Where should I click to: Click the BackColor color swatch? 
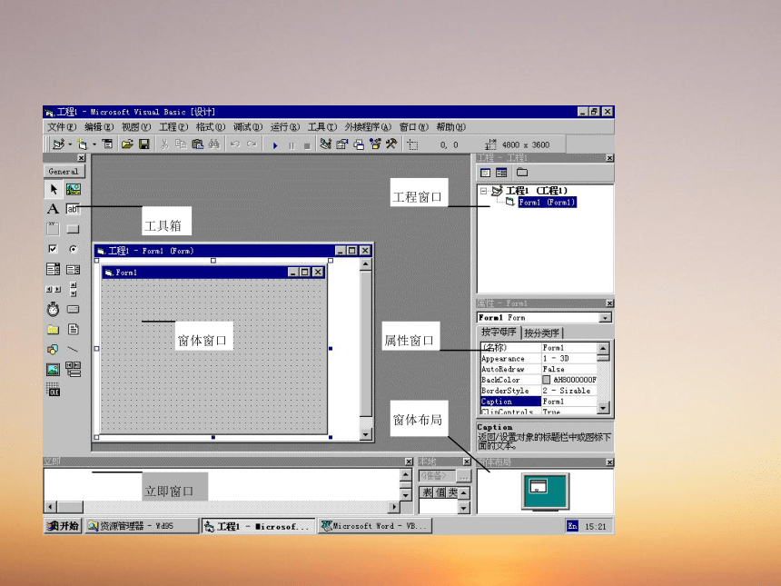(547, 380)
